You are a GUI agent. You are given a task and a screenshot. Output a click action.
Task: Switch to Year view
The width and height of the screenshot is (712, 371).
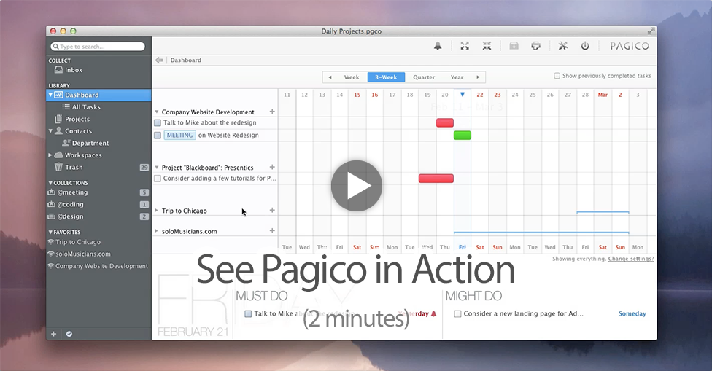click(x=457, y=77)
